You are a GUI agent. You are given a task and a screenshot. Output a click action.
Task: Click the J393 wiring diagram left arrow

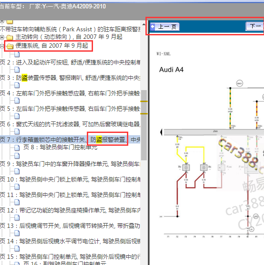click(x=161, y=132)
